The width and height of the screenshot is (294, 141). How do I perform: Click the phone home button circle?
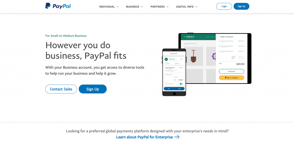pyautogui.click(x=174, y=93)
